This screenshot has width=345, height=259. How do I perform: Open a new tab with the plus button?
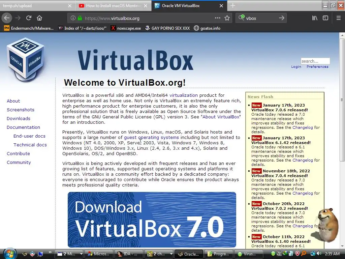(x=233, y=6)
